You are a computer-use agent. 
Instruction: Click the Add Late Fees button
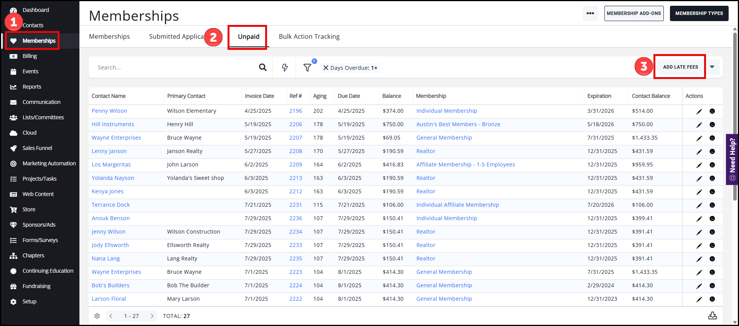point(680,67)
